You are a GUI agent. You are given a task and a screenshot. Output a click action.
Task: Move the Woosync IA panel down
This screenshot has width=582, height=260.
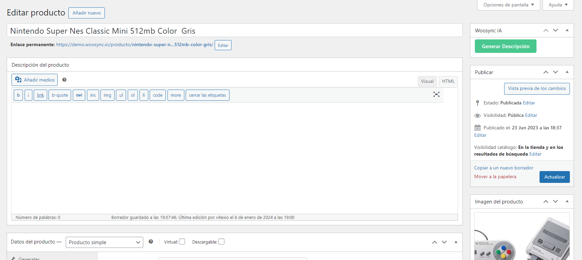(x=556, y=30)
